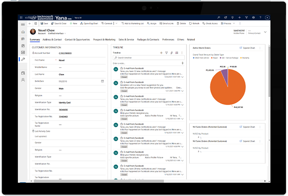Click the plus quick create icon
288x196 pixels.
[240, 18]
